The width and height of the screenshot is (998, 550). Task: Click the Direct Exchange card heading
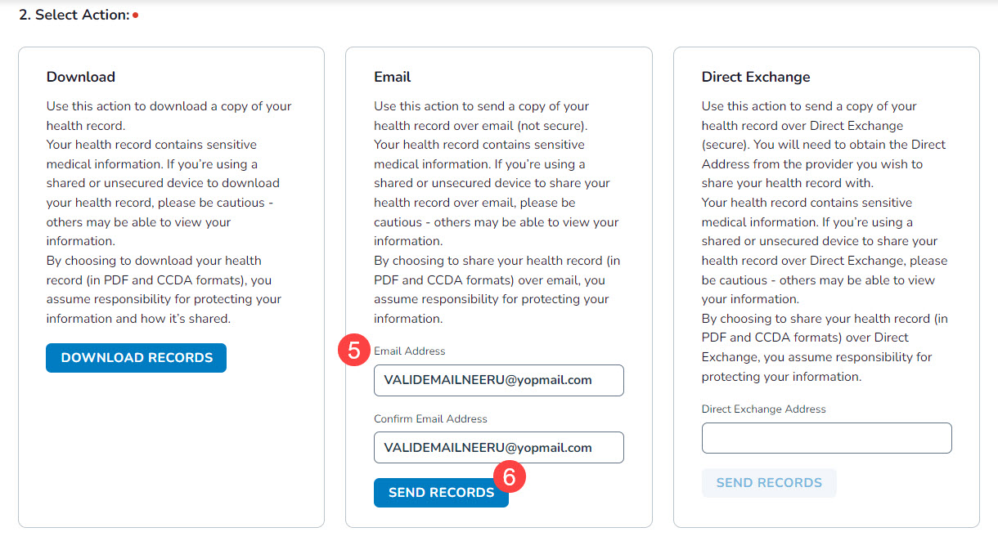tap(756, 77)
